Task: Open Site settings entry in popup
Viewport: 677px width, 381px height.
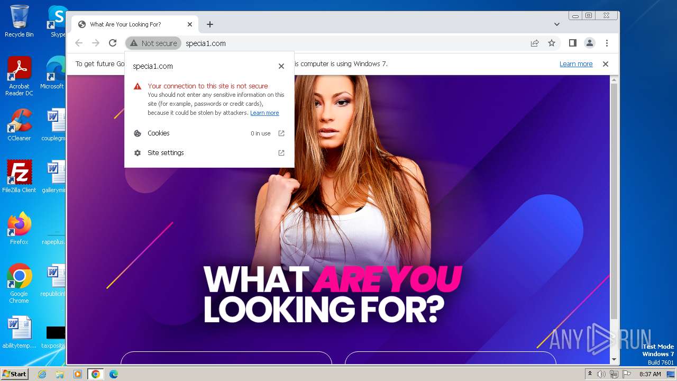Action: pos(209,153)
